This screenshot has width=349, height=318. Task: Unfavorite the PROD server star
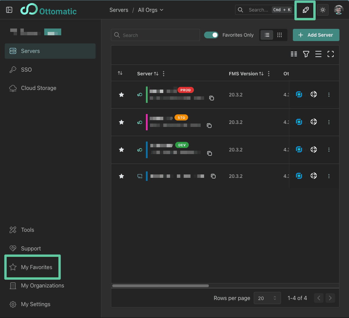pos(121,95)
